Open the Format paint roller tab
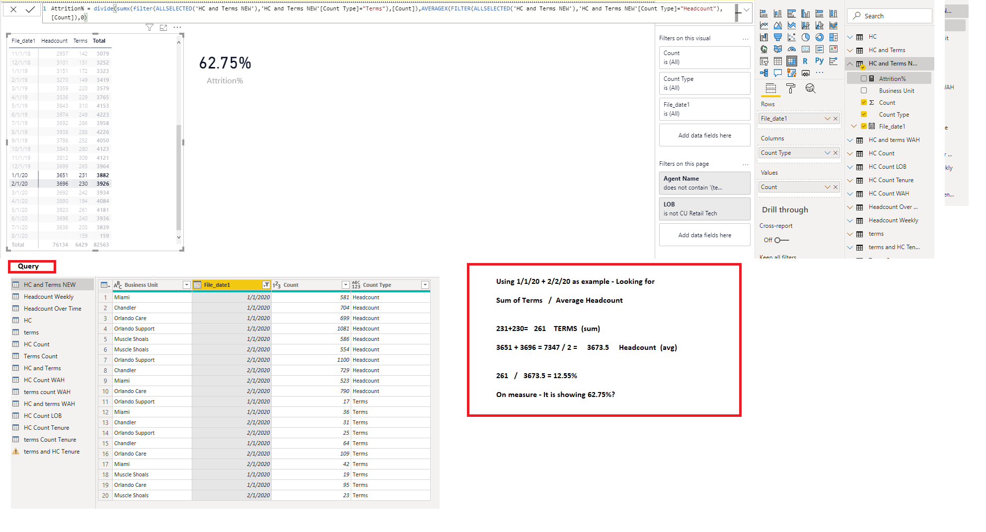986x532 pixels. (791, 88)
